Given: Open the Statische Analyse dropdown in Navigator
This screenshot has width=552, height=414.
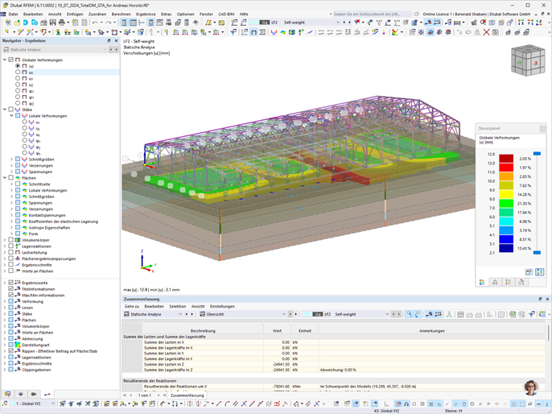Looking at the screenshot, I should pyautogui.click(x=105, y=50).
